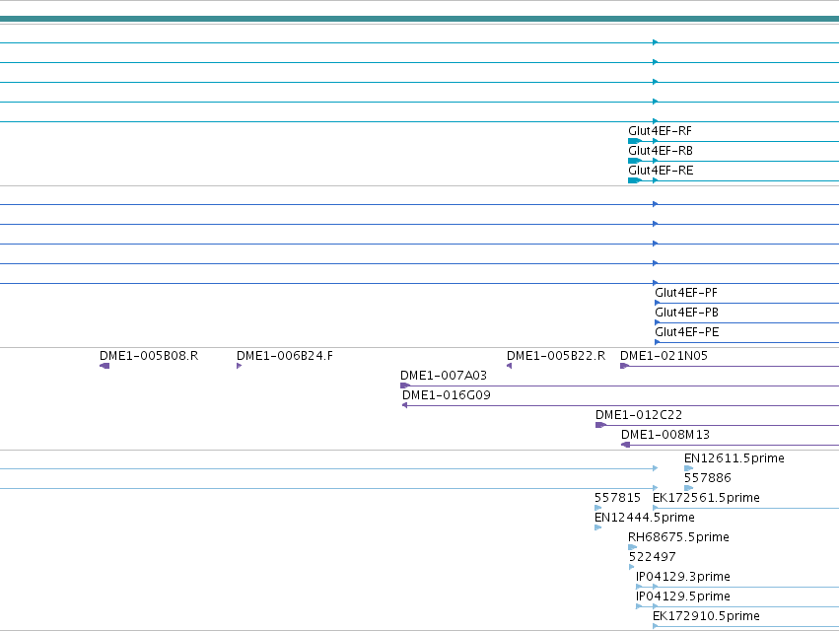Click the RH68675.5prime light-blue block

tap(633, 547)
